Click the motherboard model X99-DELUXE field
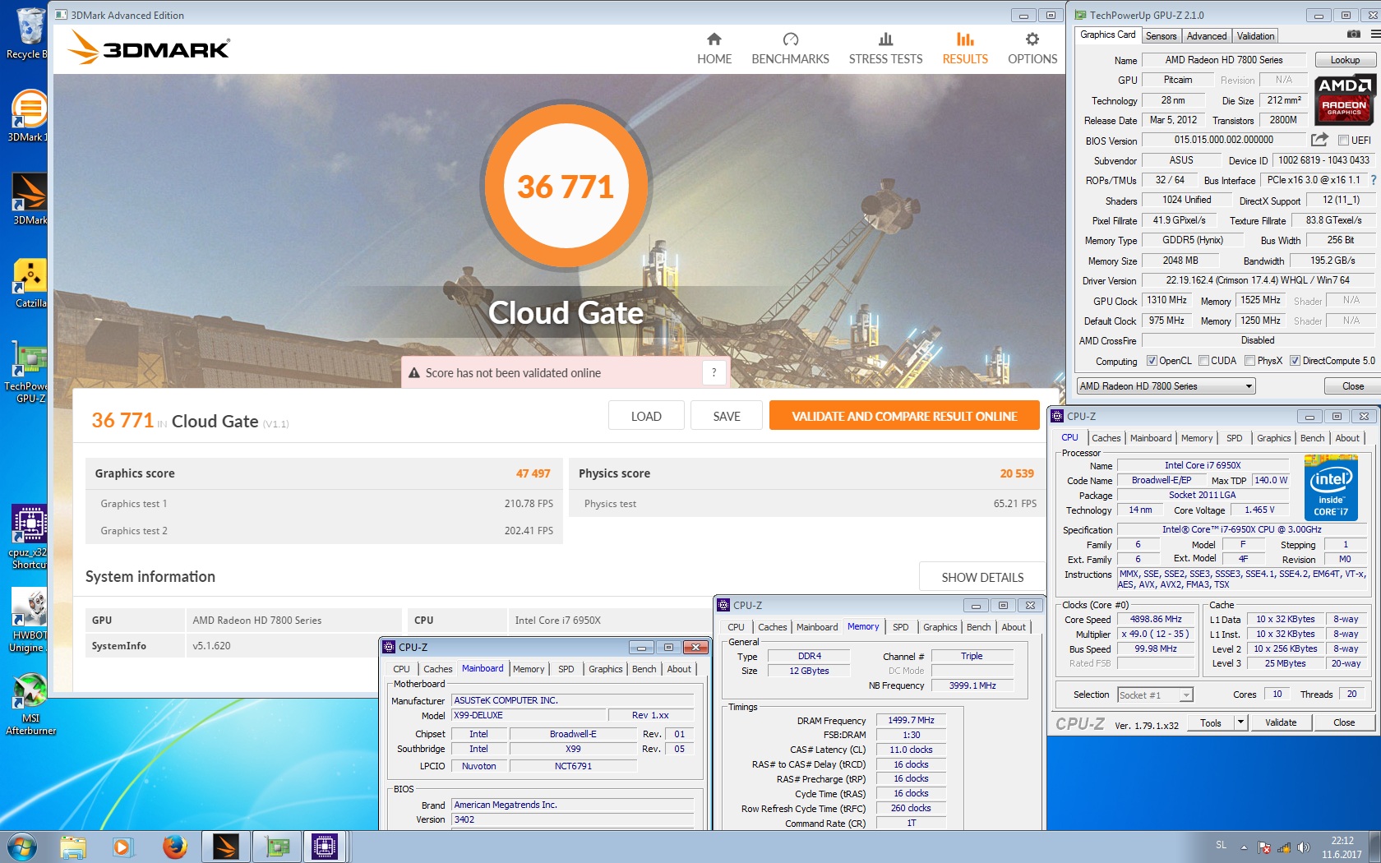The height and width of the screenshot is (863, 1381). tap(529, 716)
